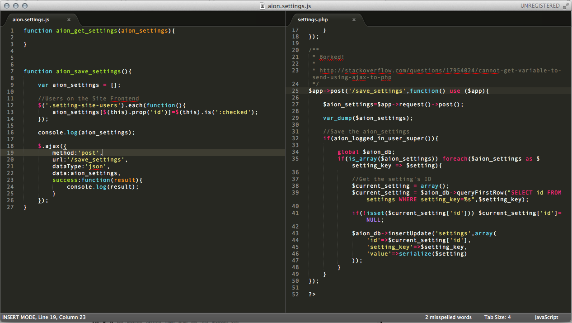The width and height of the screenshot is (572, 323).
Task: Click the $aion_settings=$app->request()->post() line
Action: pyautogui.click(x=394, y=104)
